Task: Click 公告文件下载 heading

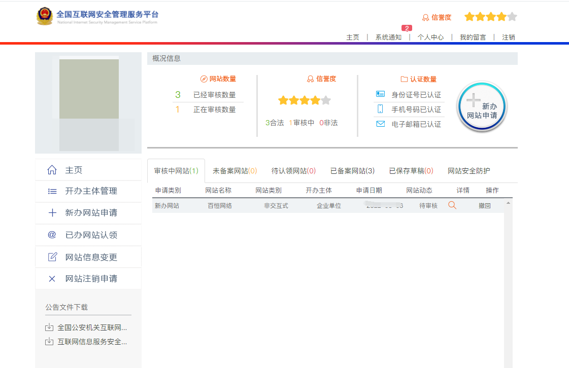Action: tap(66, 307)
